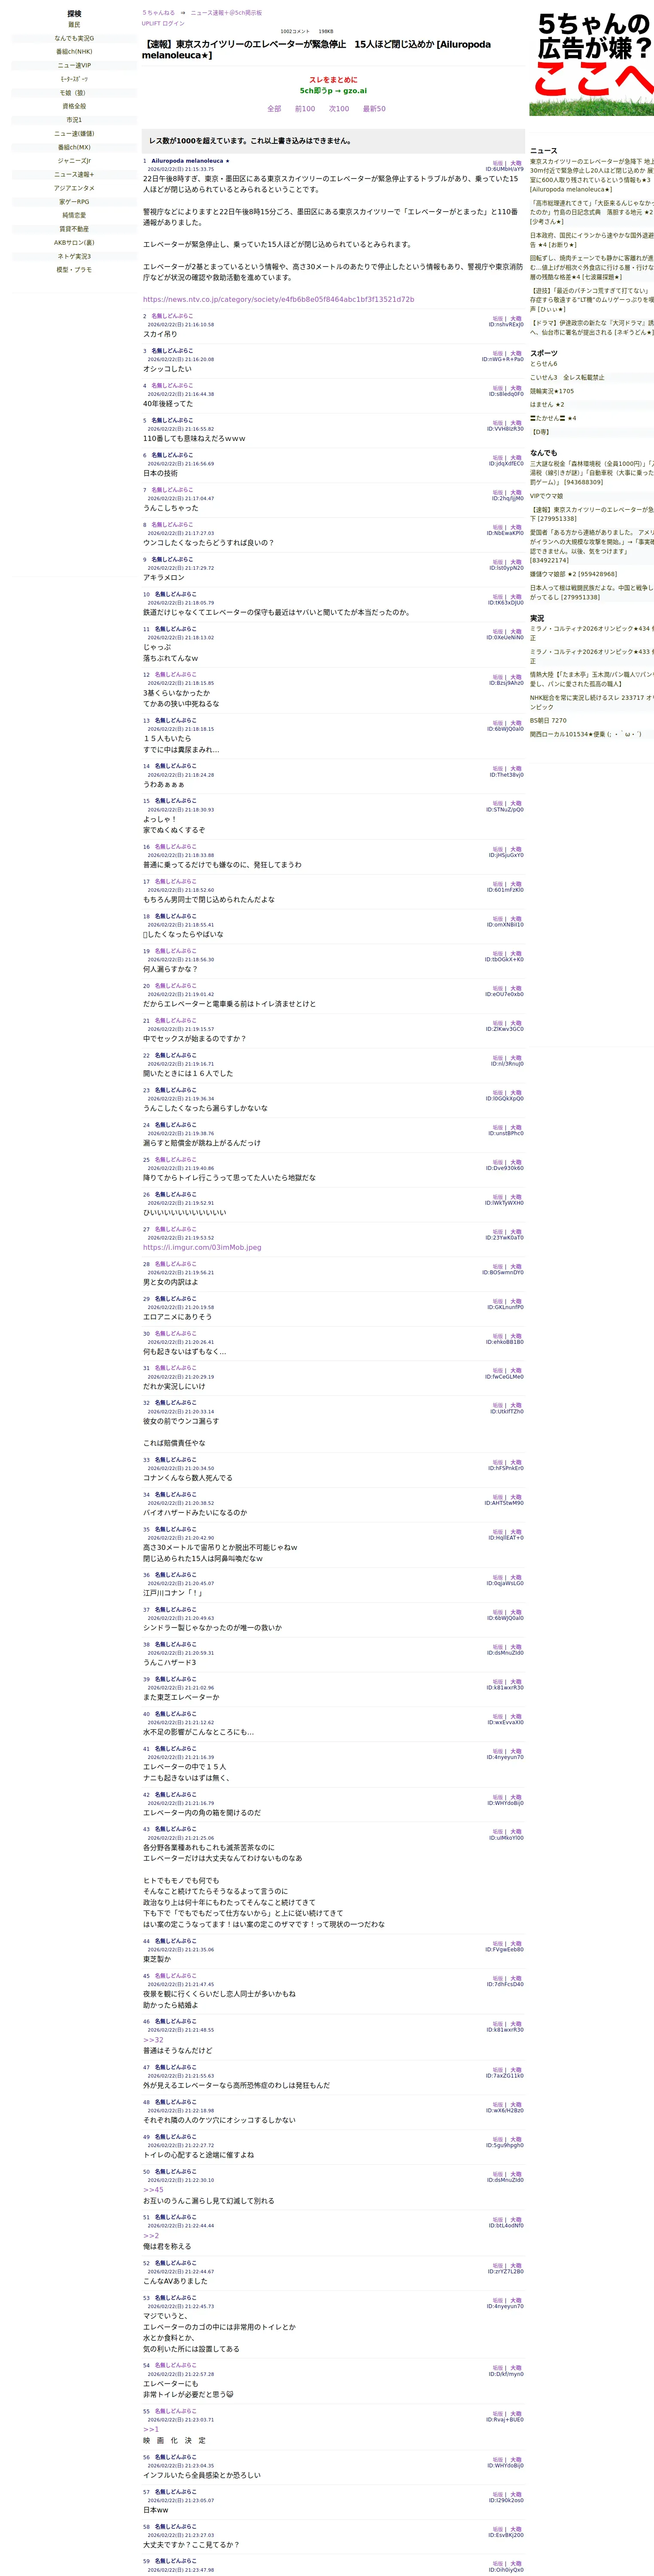Open 家ゲーRPG board in sidebar
This screenshot has height=2576, width=654.
(74, 202)
